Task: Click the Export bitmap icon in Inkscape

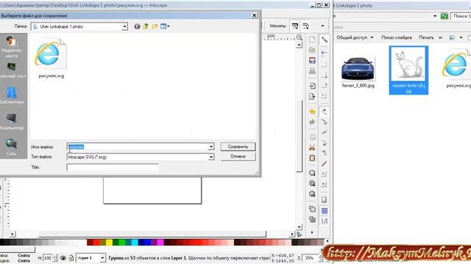Action: click(x=312, y=96)
